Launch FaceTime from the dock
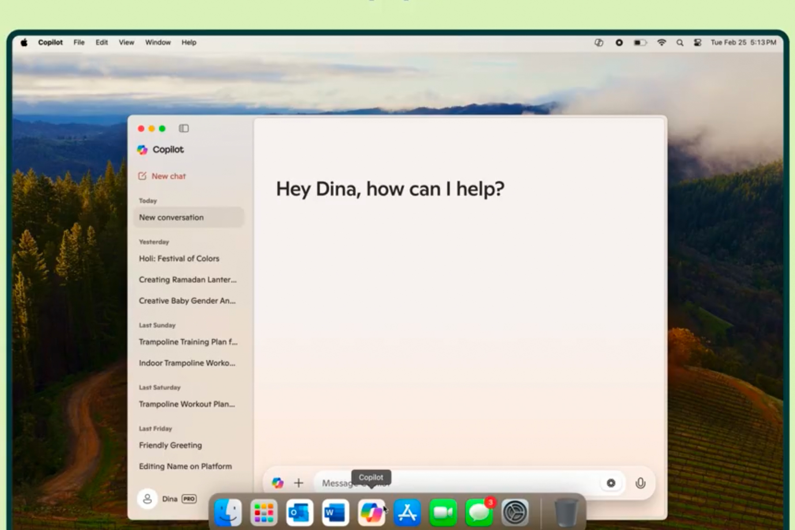795x530 pixels. [443, 513]
